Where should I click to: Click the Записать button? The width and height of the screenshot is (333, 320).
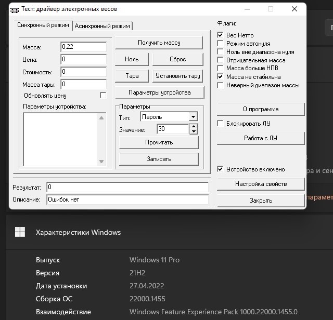coord(159,159)
